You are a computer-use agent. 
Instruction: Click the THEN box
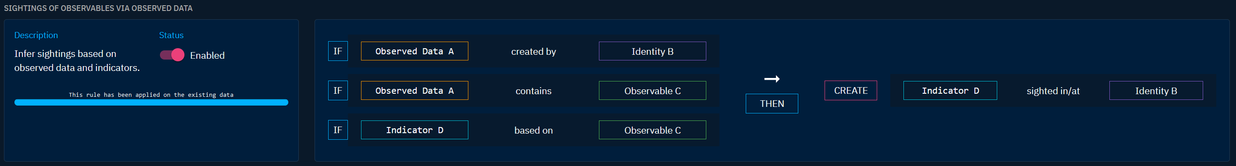point(772,104)
